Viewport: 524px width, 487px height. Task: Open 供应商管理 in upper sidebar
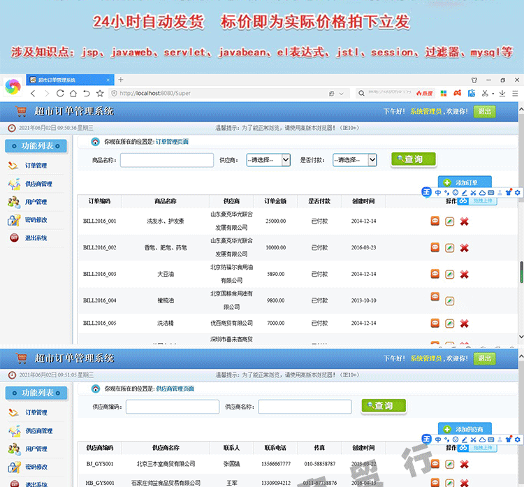(38, 184)
